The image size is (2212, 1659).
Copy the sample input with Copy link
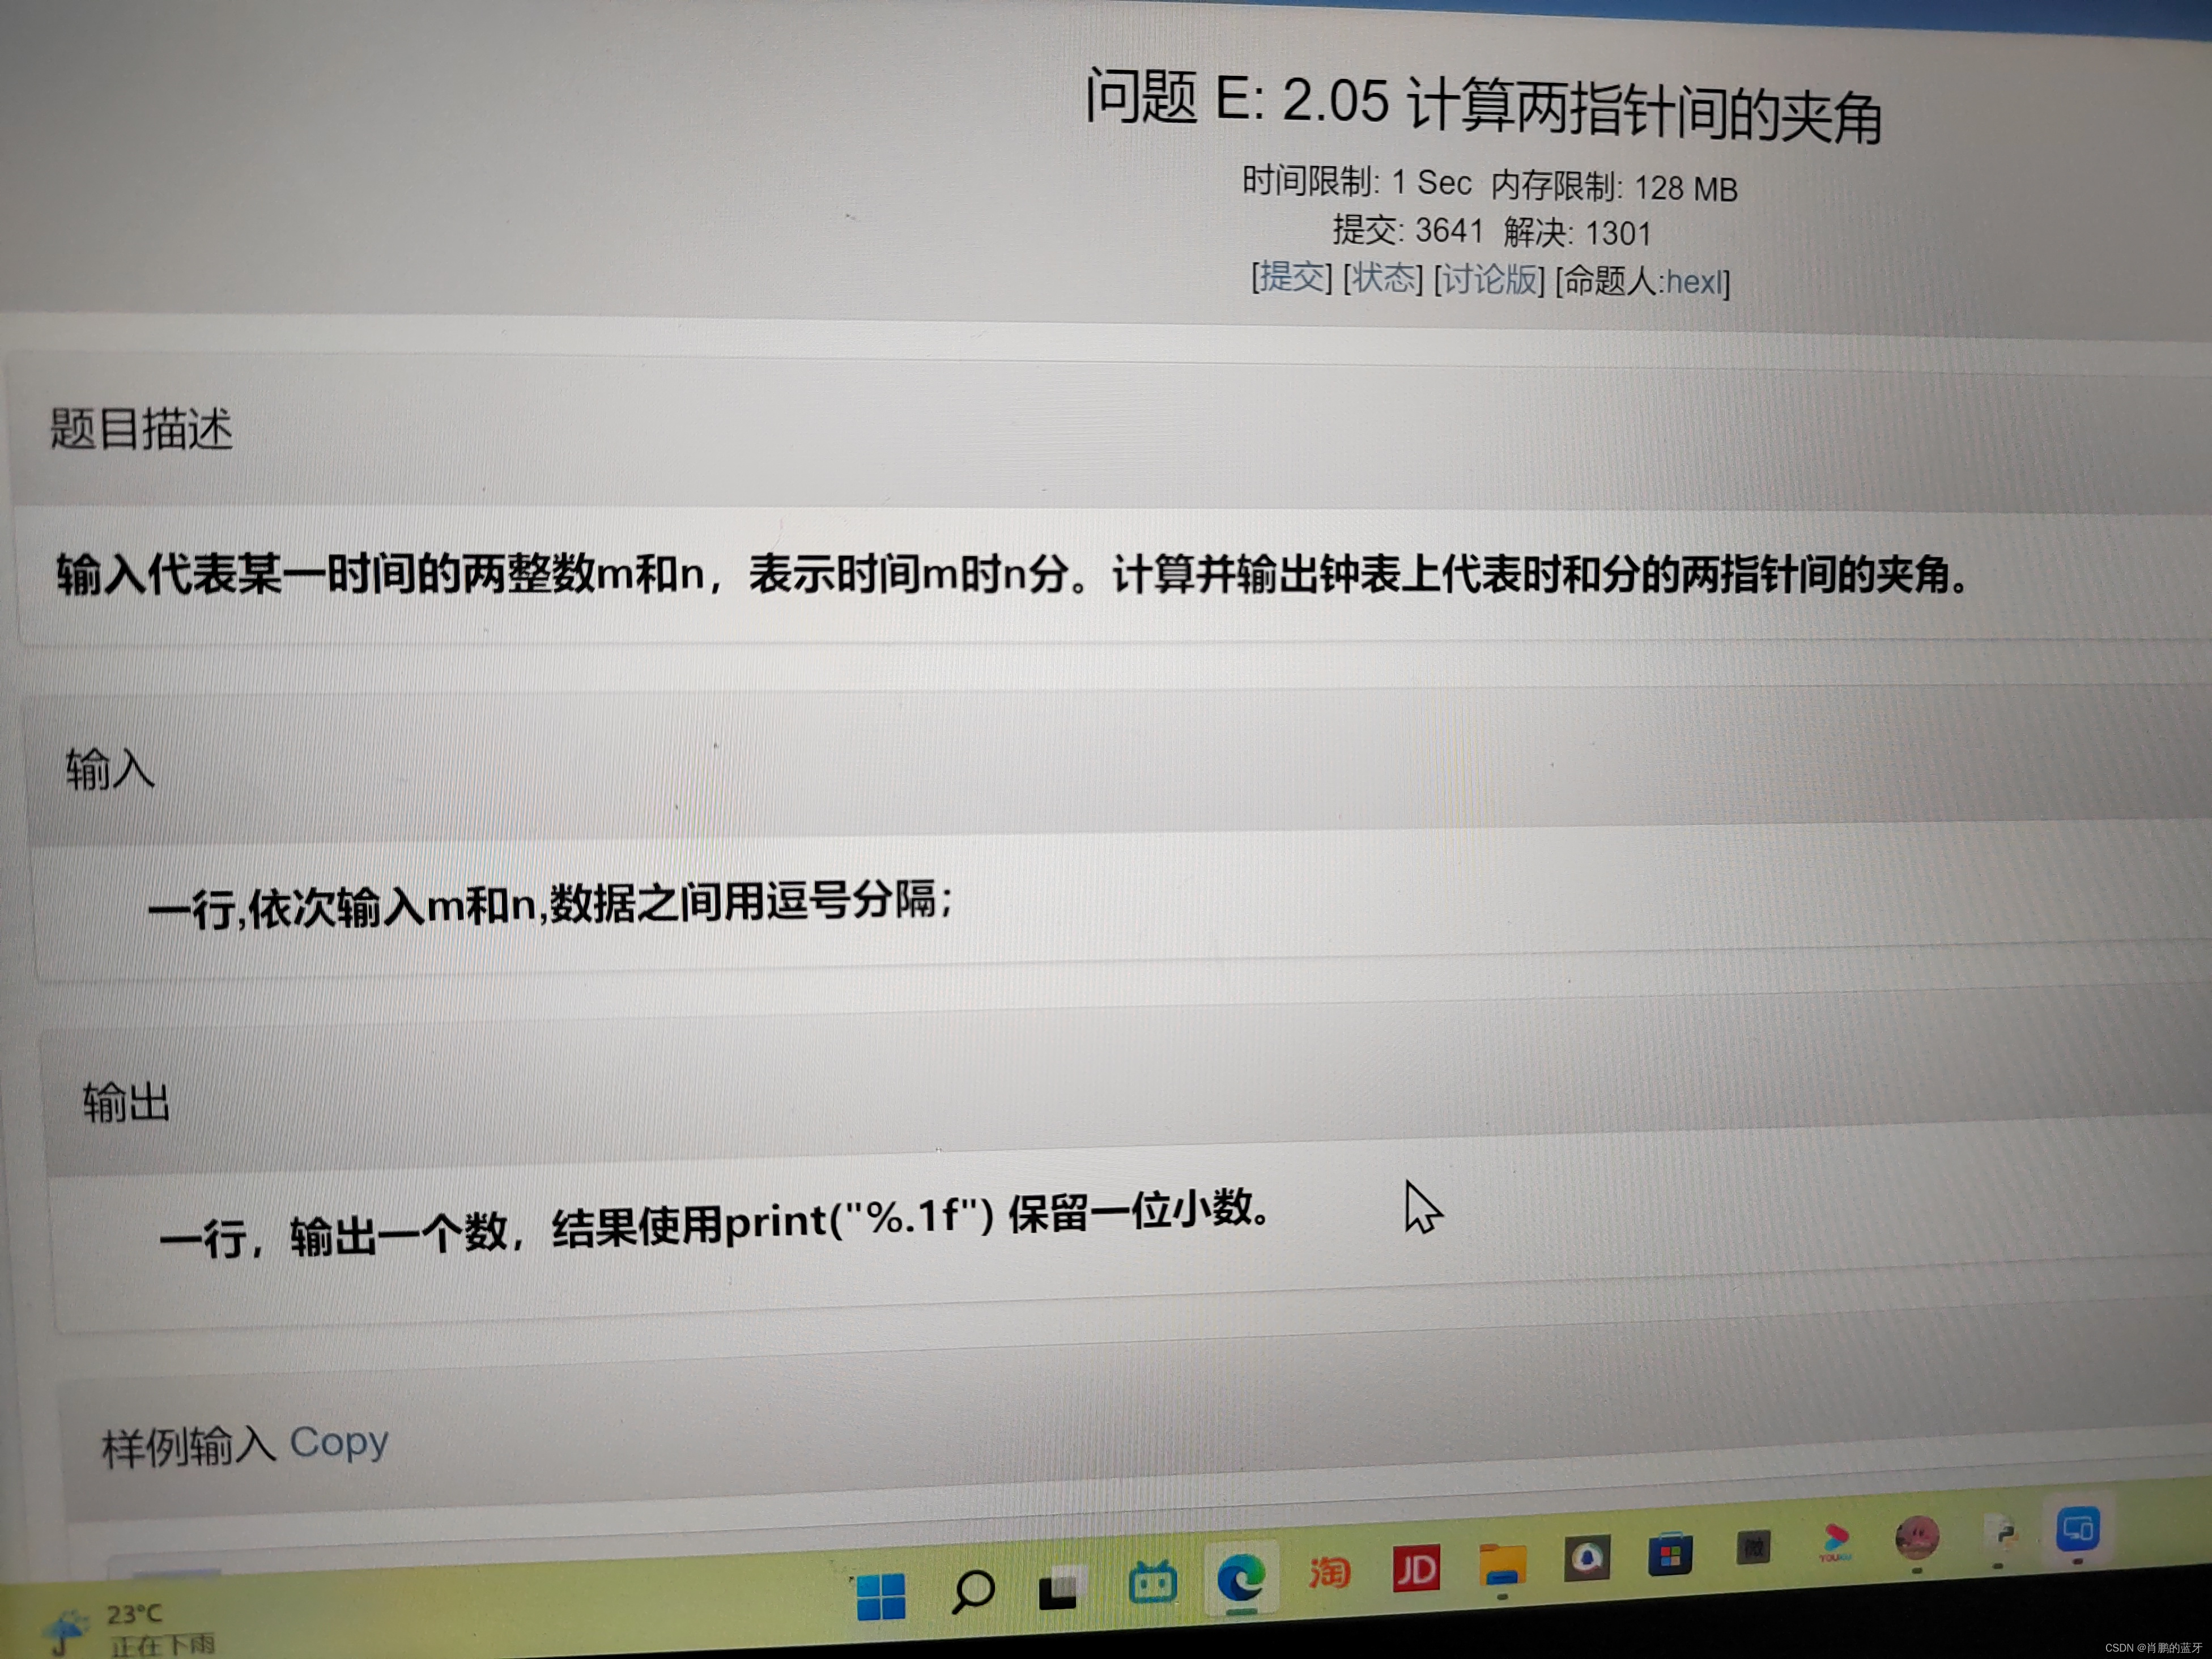pyautogui.click(x=339, y=1442)
